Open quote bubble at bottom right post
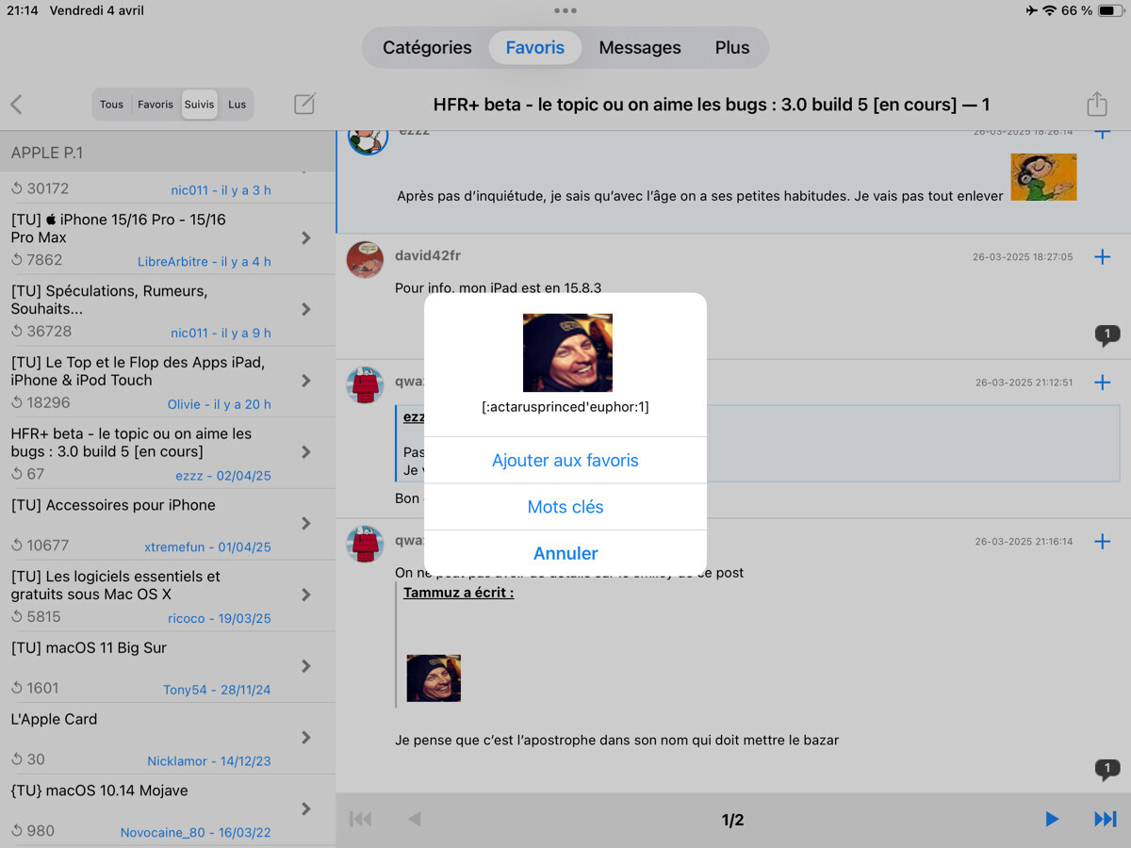The width and height of the screenshot is (1131, 848). [1107, 769]
